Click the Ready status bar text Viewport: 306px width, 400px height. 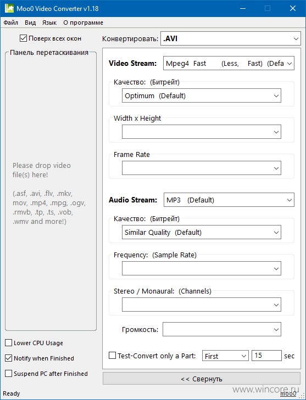pyautogui.click(x=11, y=393)
